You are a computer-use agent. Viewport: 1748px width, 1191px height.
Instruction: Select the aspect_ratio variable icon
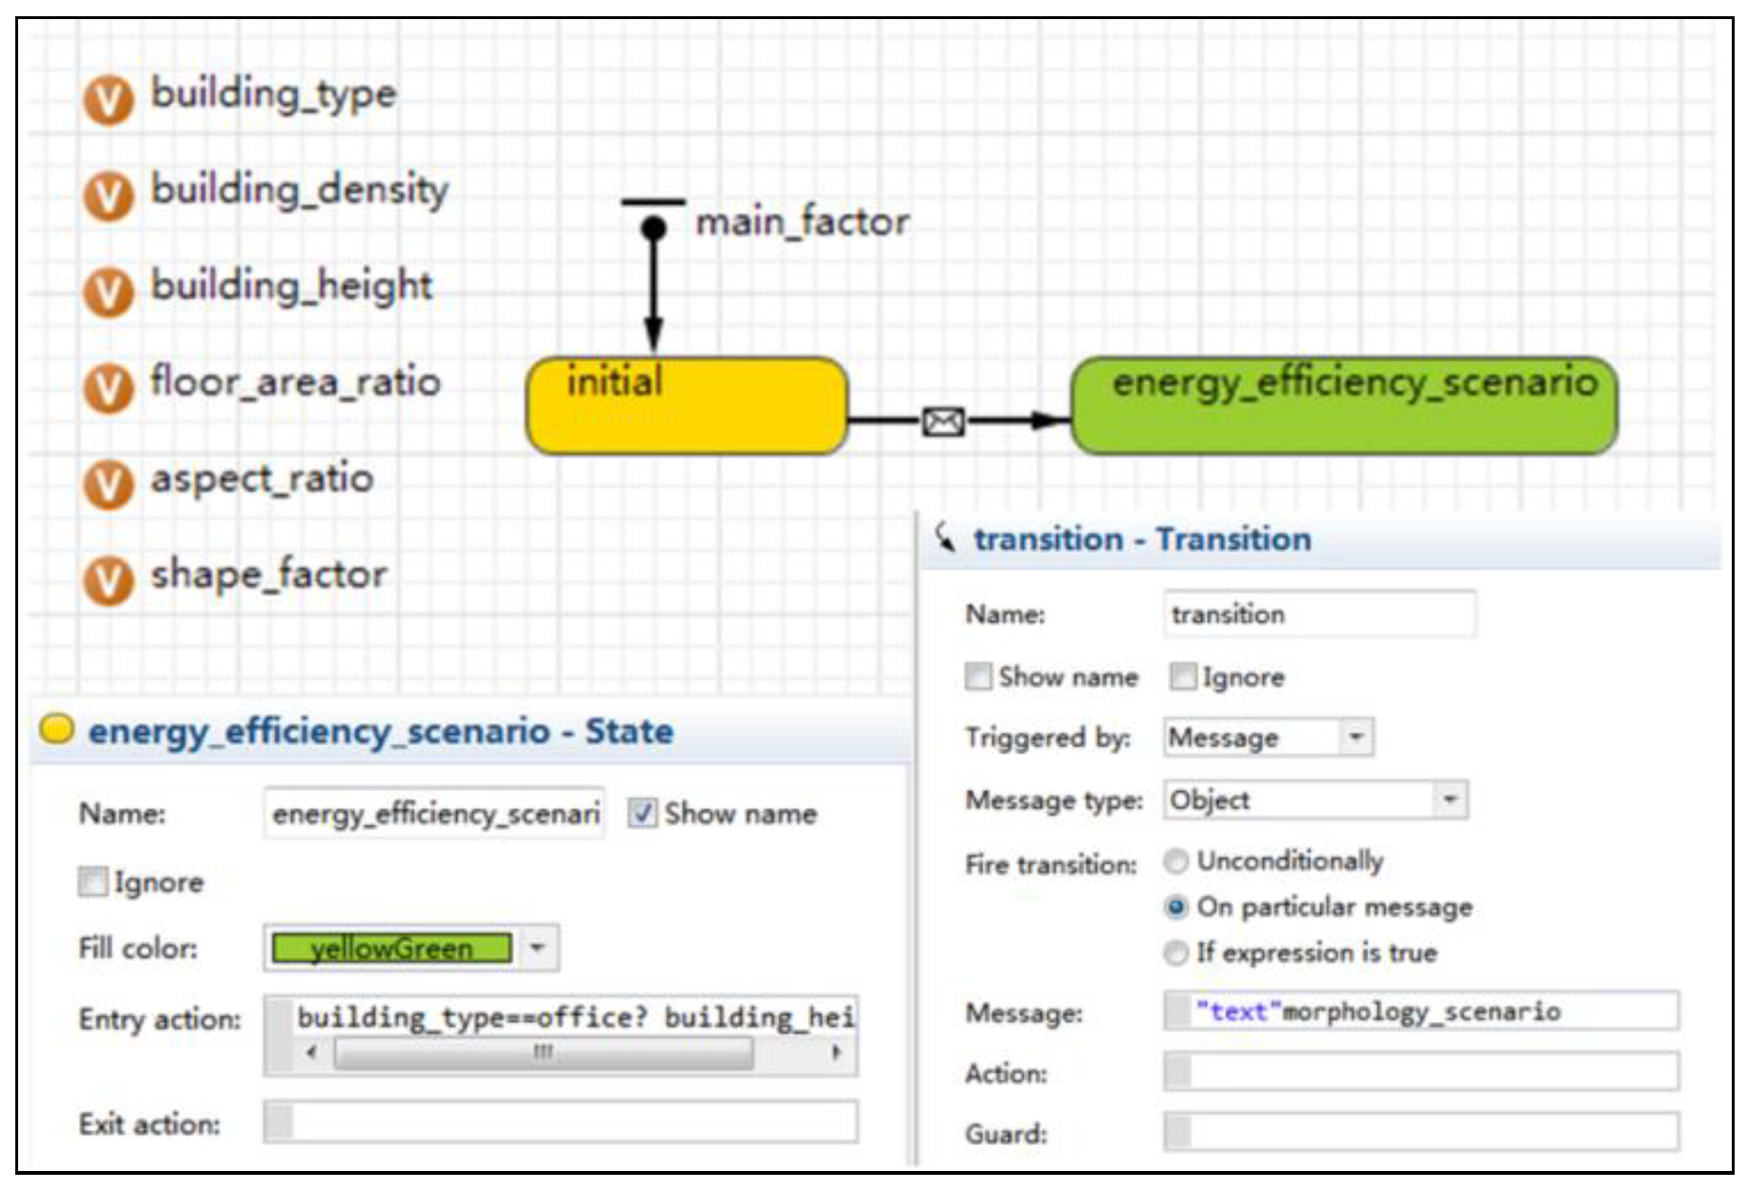coord(108,485)
